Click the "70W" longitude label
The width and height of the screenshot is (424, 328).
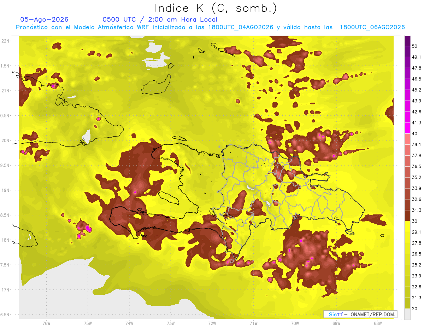295,323
